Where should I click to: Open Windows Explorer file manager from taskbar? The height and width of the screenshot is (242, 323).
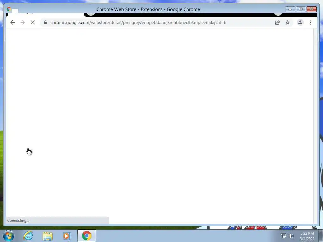pyautogui.click(x=48, y=236)
